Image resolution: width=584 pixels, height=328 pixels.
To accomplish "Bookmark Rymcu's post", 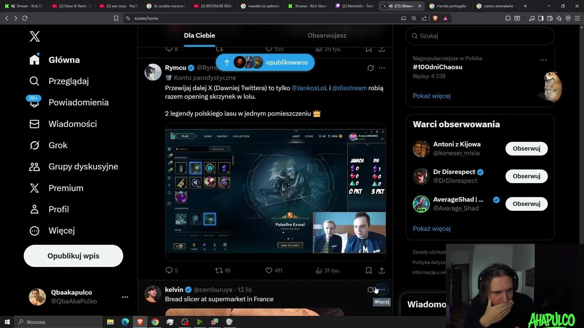I will pyautogui.click(x=369, y=270).
